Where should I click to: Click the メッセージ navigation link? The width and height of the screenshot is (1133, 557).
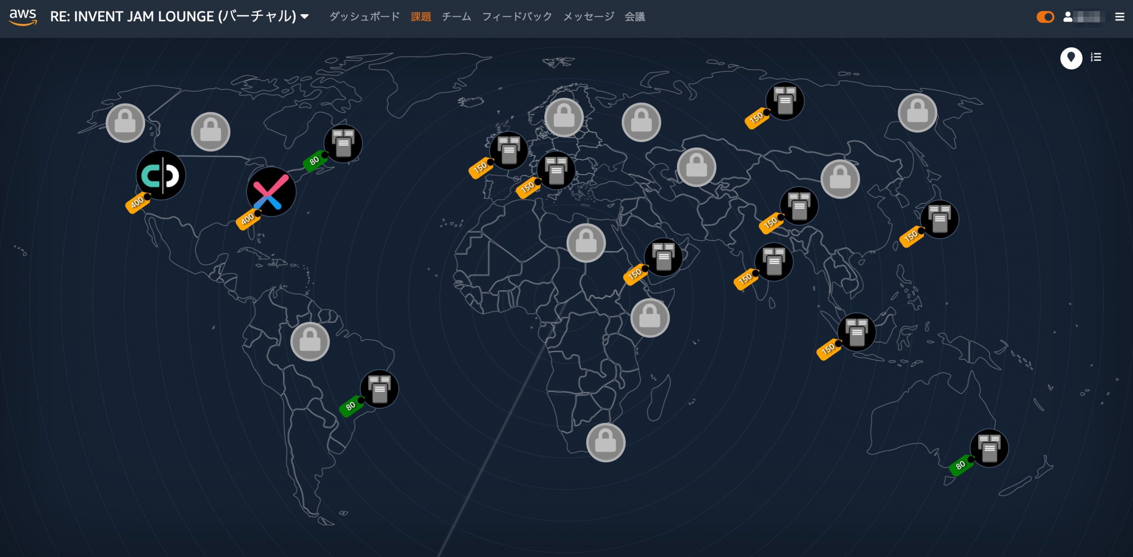point(589,17)
